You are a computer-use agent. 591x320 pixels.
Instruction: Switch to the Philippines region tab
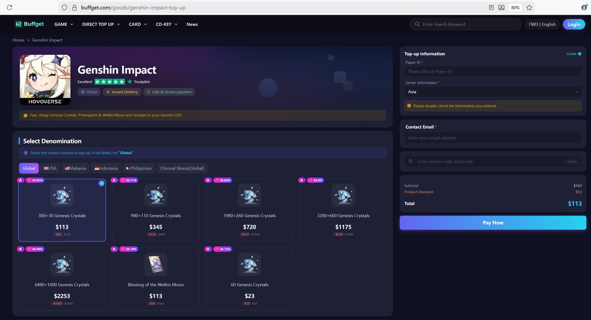(x=139, y=168)
